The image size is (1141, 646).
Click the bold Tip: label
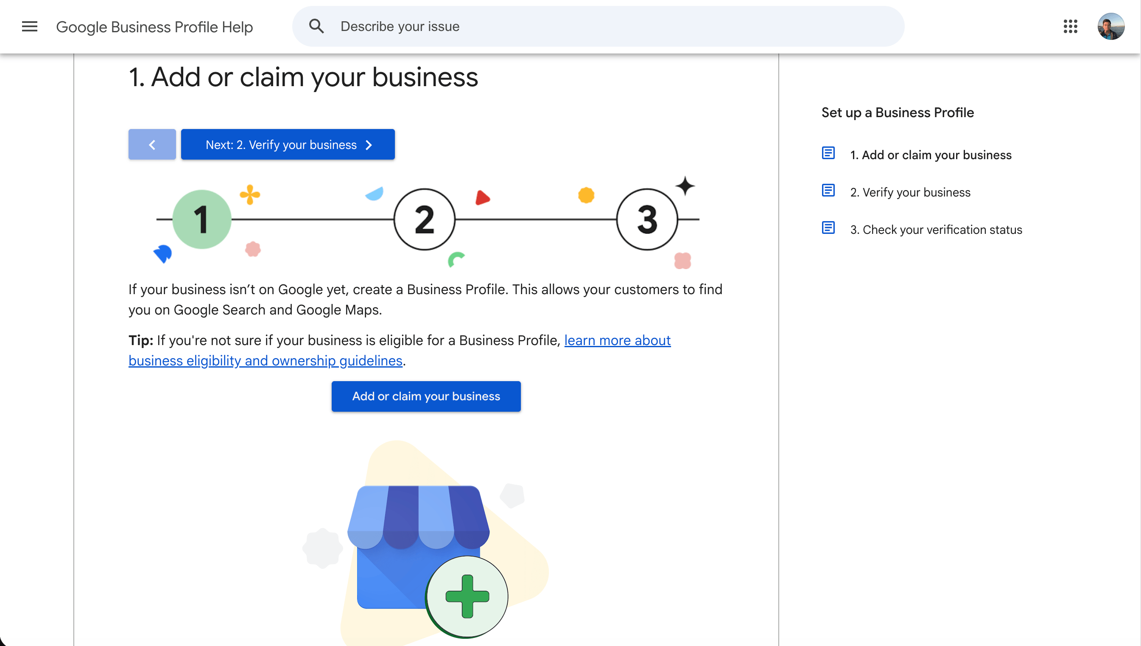coord(140,340)
